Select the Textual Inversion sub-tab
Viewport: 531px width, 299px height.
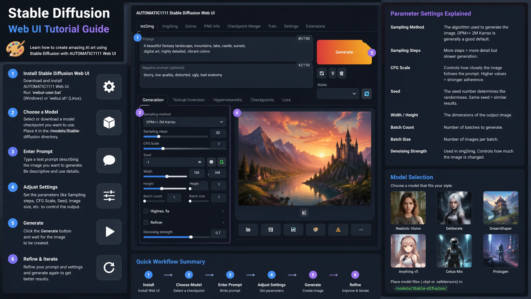tap(188, 100)
